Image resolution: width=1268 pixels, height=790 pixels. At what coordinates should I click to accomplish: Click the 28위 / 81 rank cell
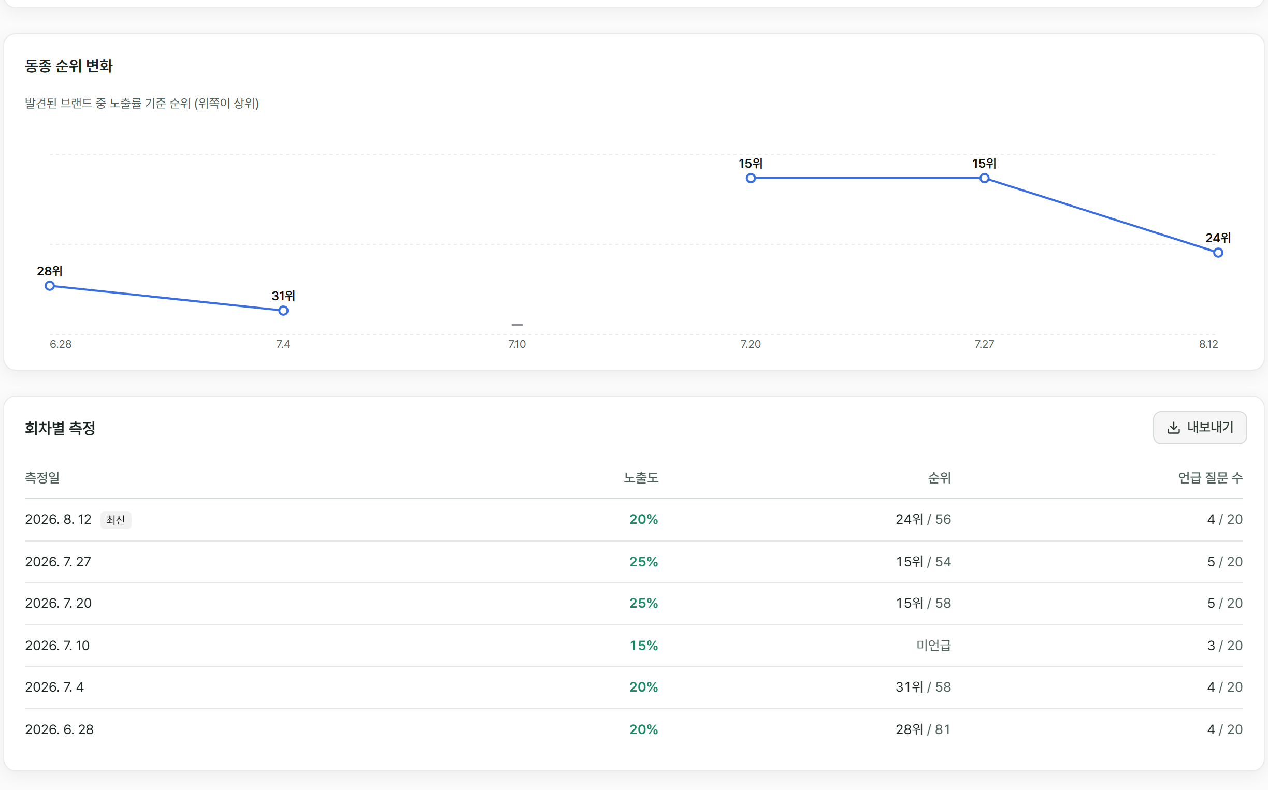pos(924,729)
